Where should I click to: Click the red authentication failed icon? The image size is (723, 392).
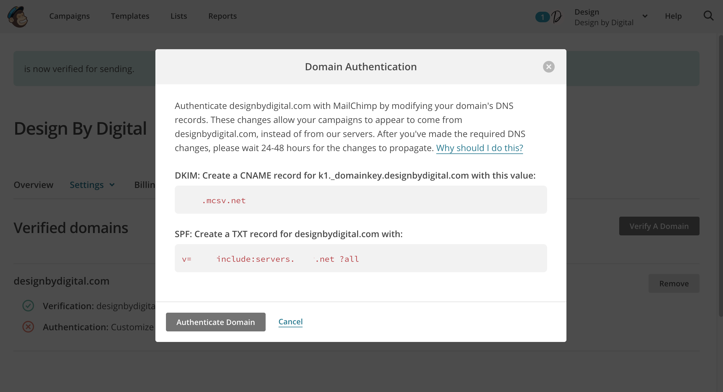point(28,327)
